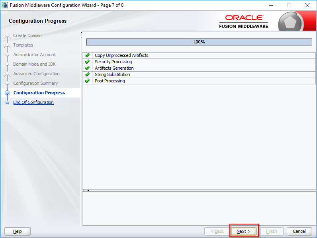Select the Copy Unprocessed Artifacts row text
This screenshot has width=317, height=238.
tap(121, 55)
